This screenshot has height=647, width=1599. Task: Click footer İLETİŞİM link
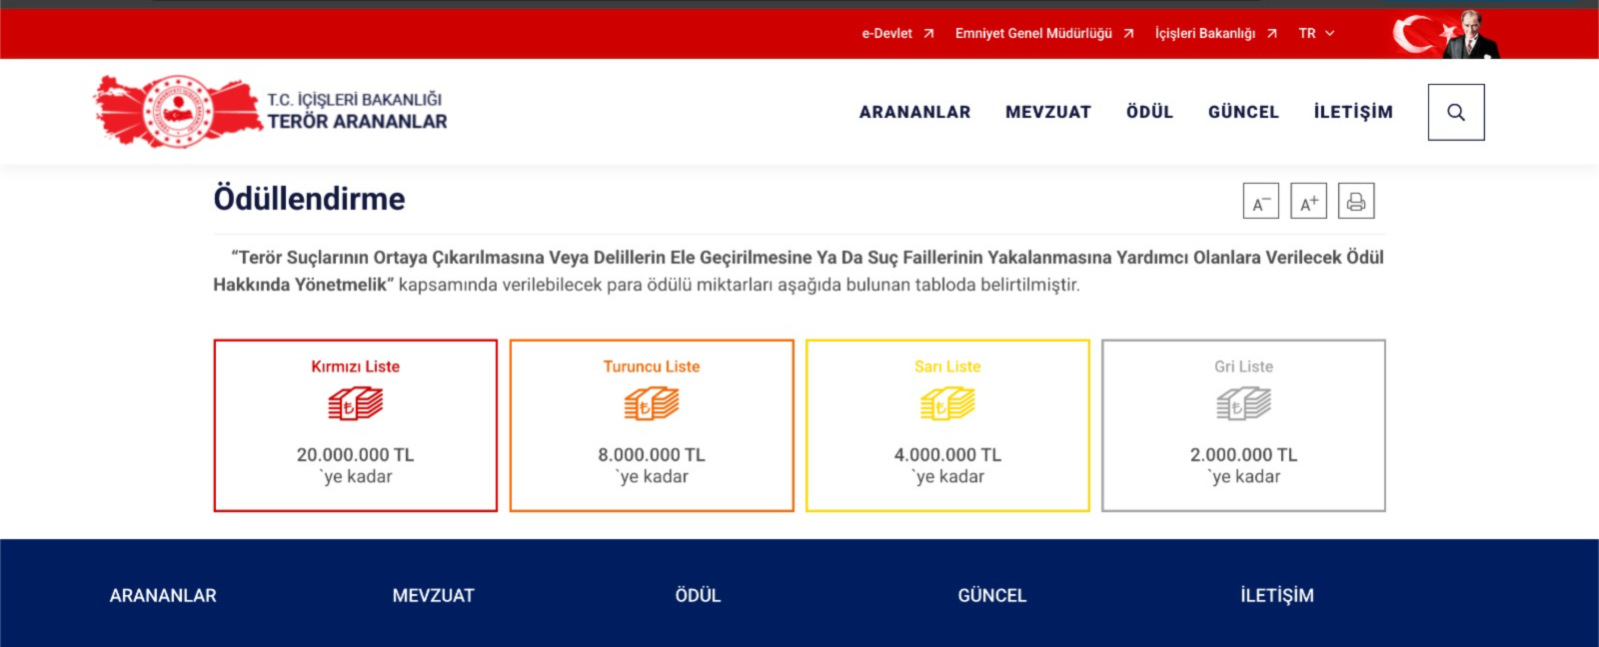(1277, 596)
